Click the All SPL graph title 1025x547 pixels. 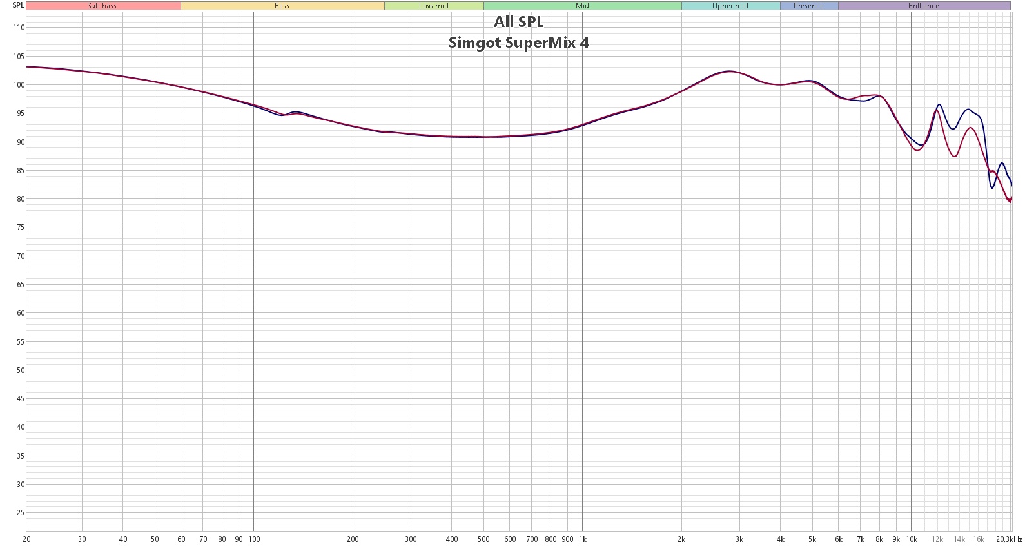(x=519, y=22)
